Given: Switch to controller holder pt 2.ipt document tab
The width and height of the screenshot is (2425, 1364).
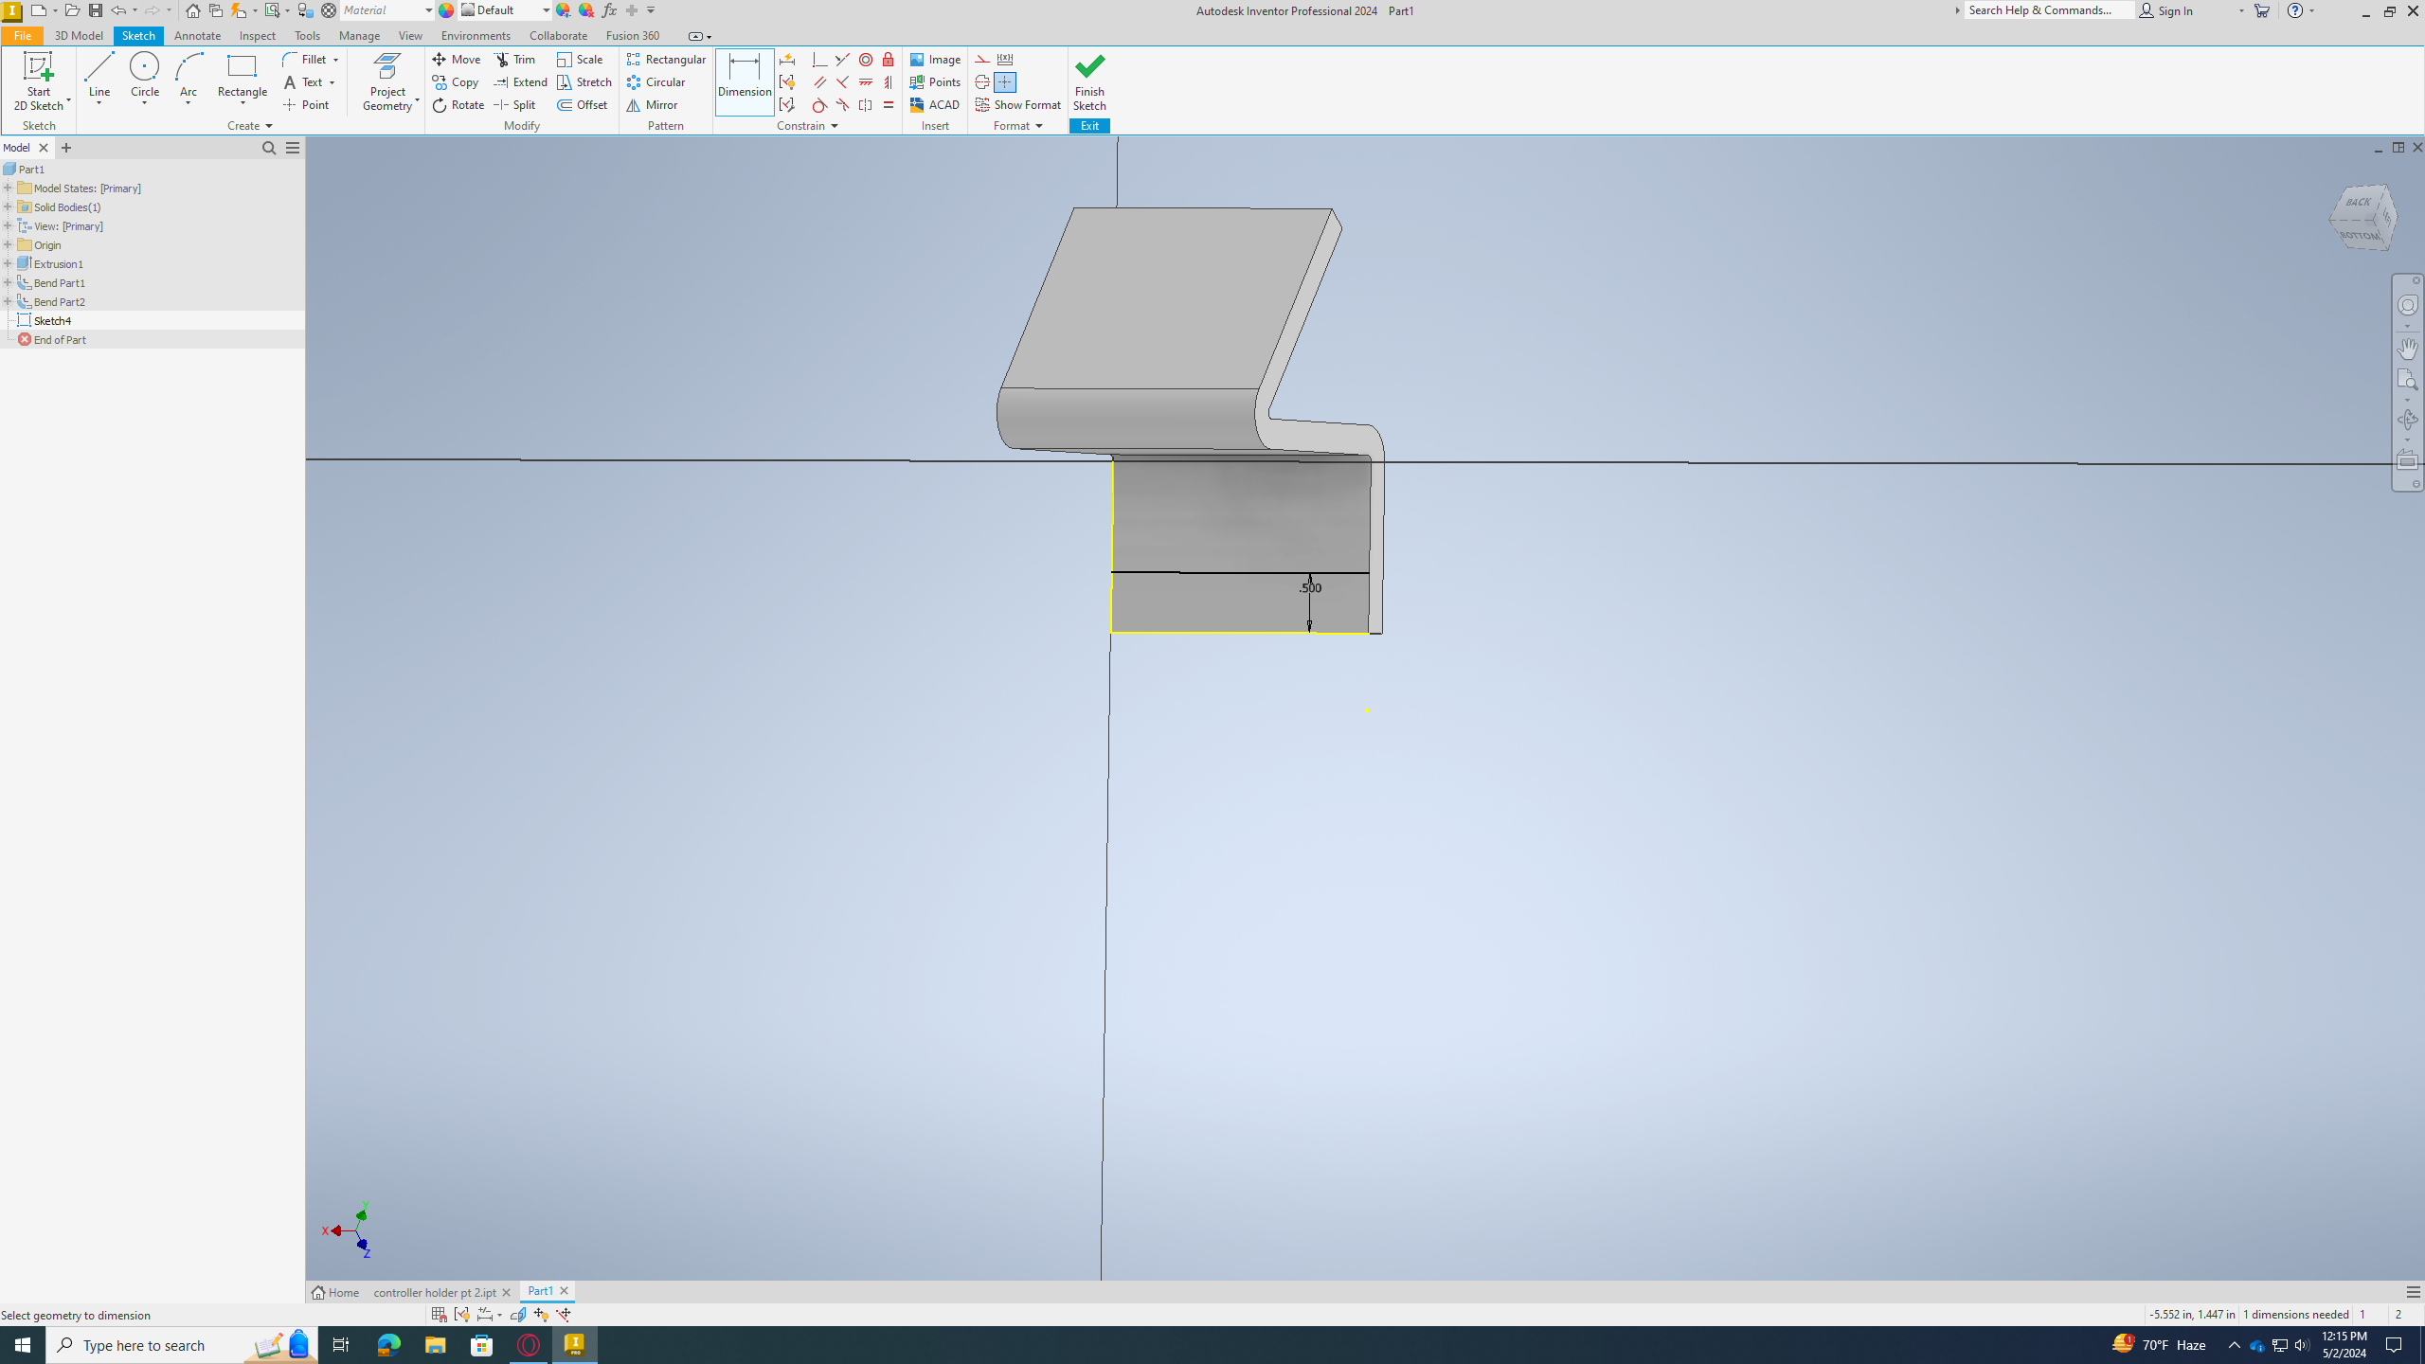Looking at the screenshot, I should [435, 1292].
